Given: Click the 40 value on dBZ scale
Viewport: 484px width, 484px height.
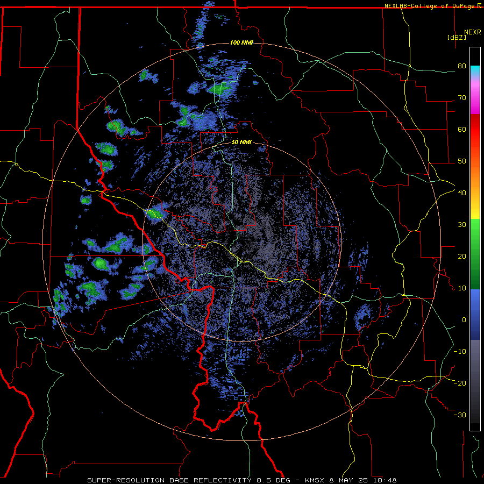Looking at the screenshot, I should tap(462, 193).
